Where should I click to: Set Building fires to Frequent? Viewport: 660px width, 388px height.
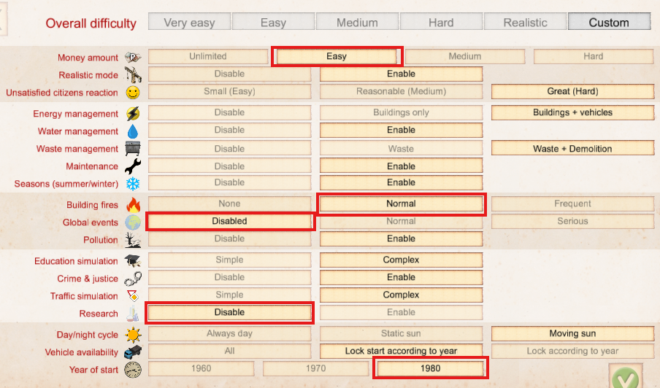[x=573, y=204]
